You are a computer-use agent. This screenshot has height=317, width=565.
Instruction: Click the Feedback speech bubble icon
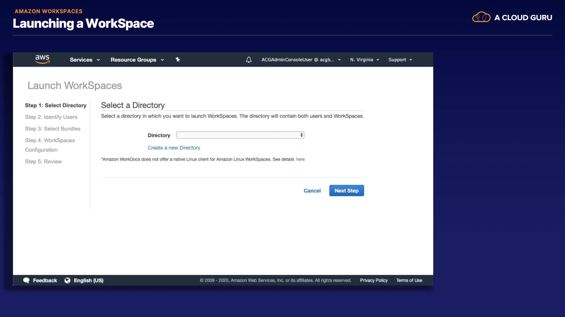click(26, 280)
